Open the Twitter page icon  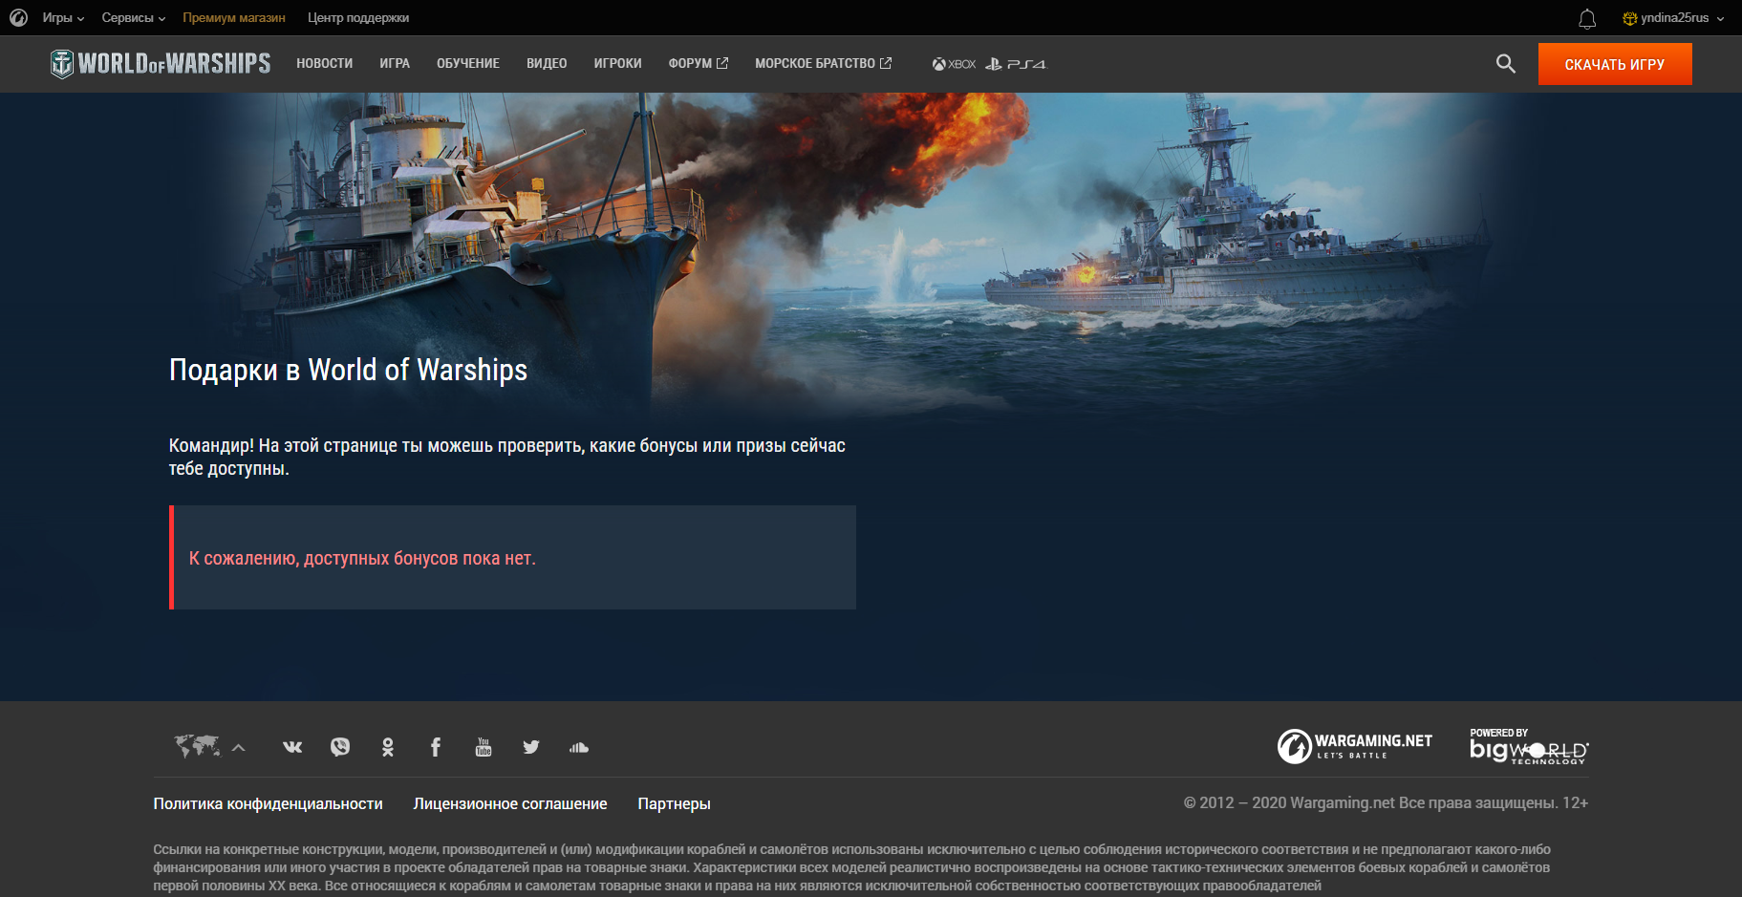pos(531,747)
